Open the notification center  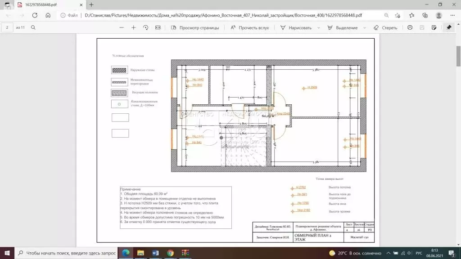click(x=452, y=253)
